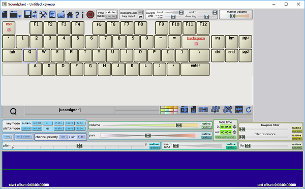Viewport: 305px width, 189px height.
Task: Save the keymap with floppy disk icon
Action: tap(27, 15)
